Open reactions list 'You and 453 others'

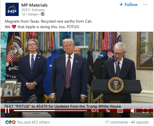(33, 122)
